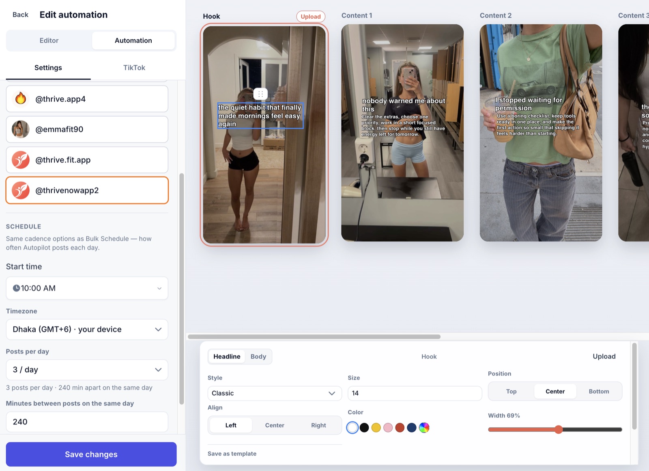Image resolution: width=649 pixels, height=471 pixels.
Task: Click the Minutes between posts 240 field
Action: pyautogui.click(x=87, y=422)
